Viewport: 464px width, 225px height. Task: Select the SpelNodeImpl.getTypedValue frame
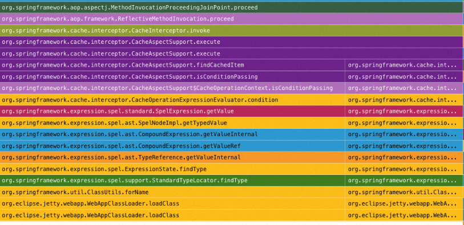tap(172, 123)
